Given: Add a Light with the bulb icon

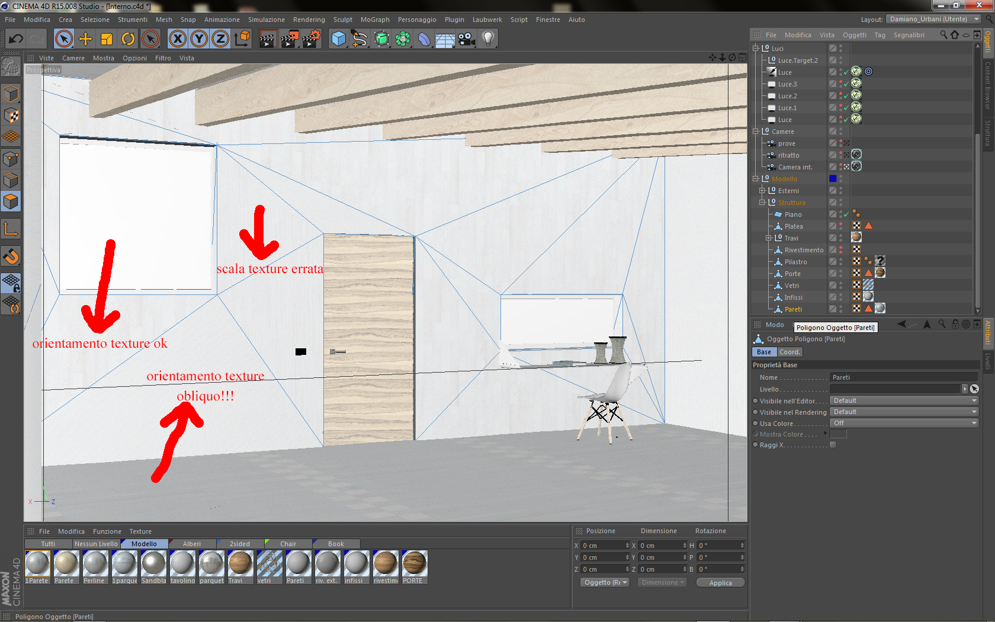Looking at the screenshot, I should click(488, 39).
